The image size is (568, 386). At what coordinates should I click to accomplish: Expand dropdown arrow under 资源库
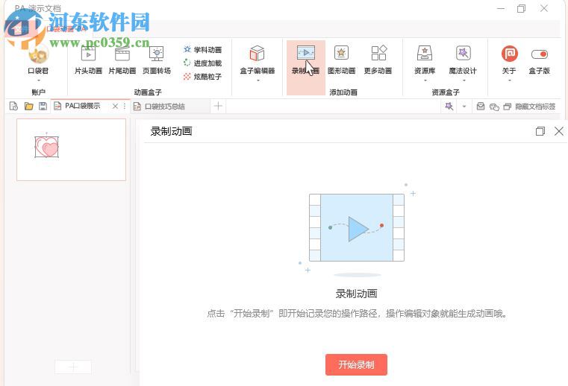425,80
